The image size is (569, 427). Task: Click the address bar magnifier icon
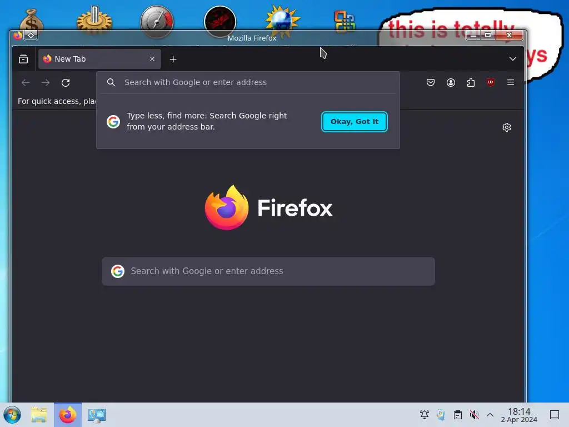(111, 82)
